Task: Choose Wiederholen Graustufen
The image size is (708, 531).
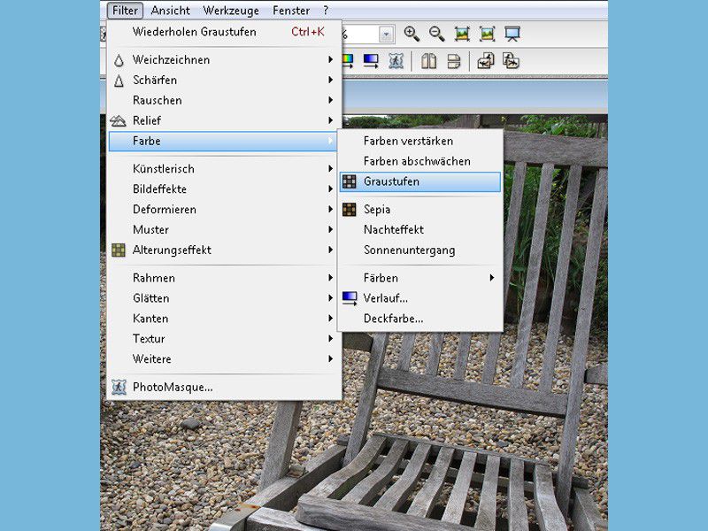Action: point(224,32)
